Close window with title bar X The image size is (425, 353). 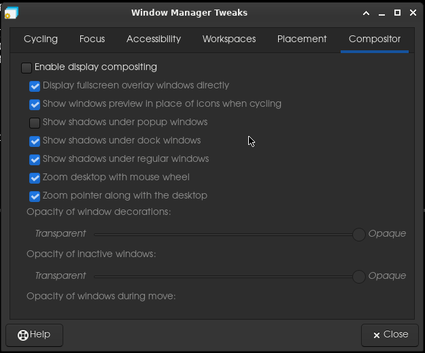click(413, 13)
